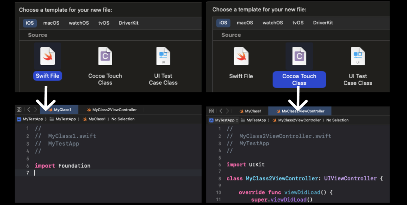Go back in left editor history

pyautogui.click(x=29, y=110)
